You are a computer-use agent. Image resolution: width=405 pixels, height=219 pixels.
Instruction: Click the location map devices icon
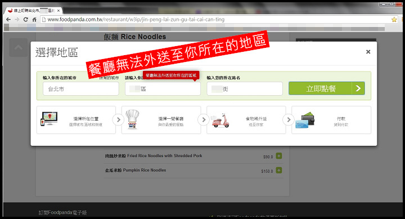(49, 119)
